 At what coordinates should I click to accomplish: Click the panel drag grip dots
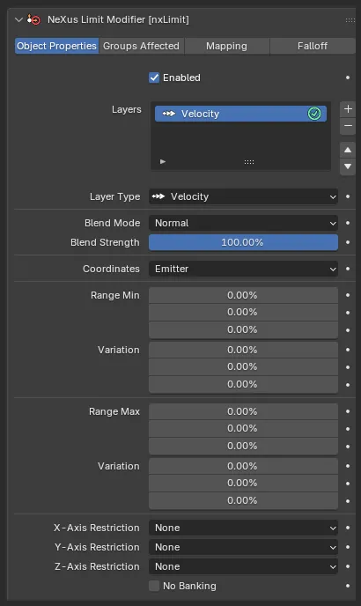pos(350,20)
